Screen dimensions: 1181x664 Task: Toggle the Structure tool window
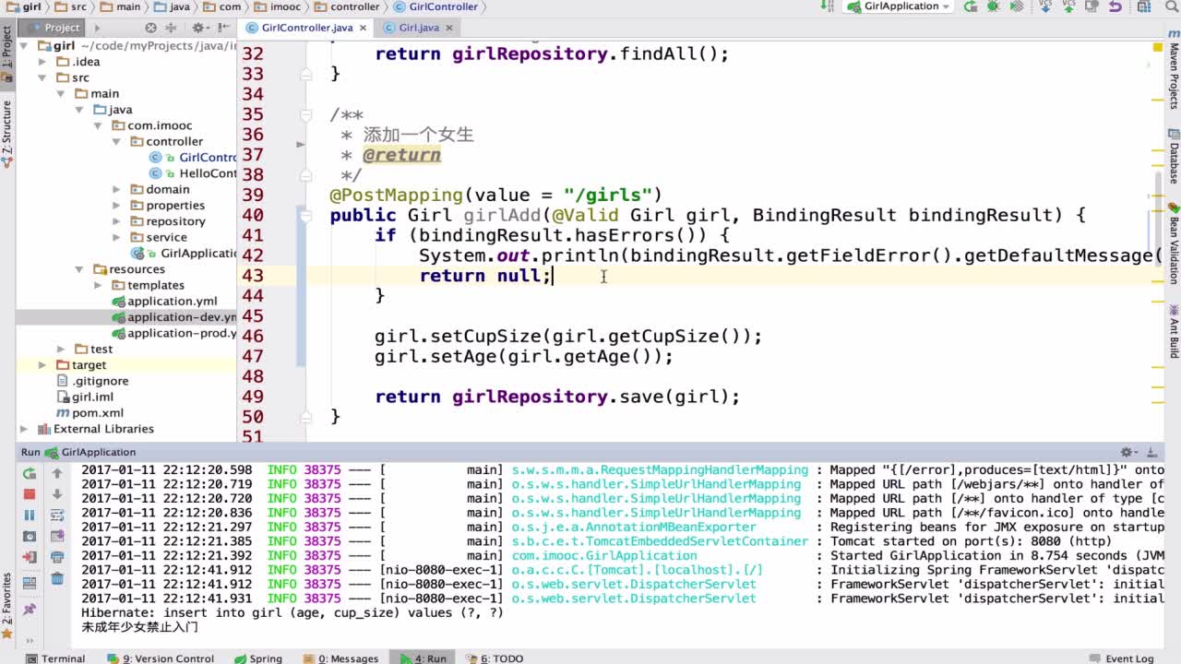(x=6, y=134)
